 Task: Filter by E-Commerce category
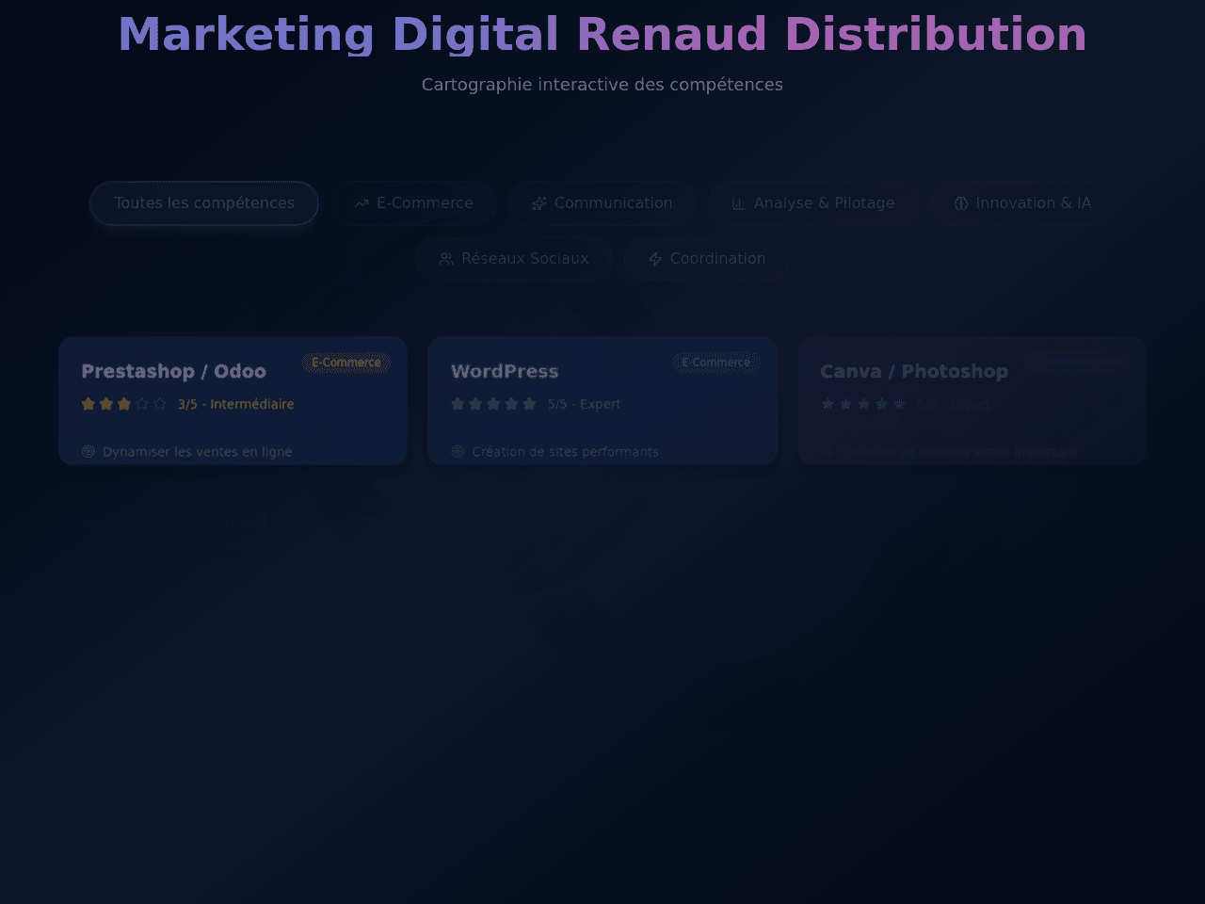click(413, 203)
